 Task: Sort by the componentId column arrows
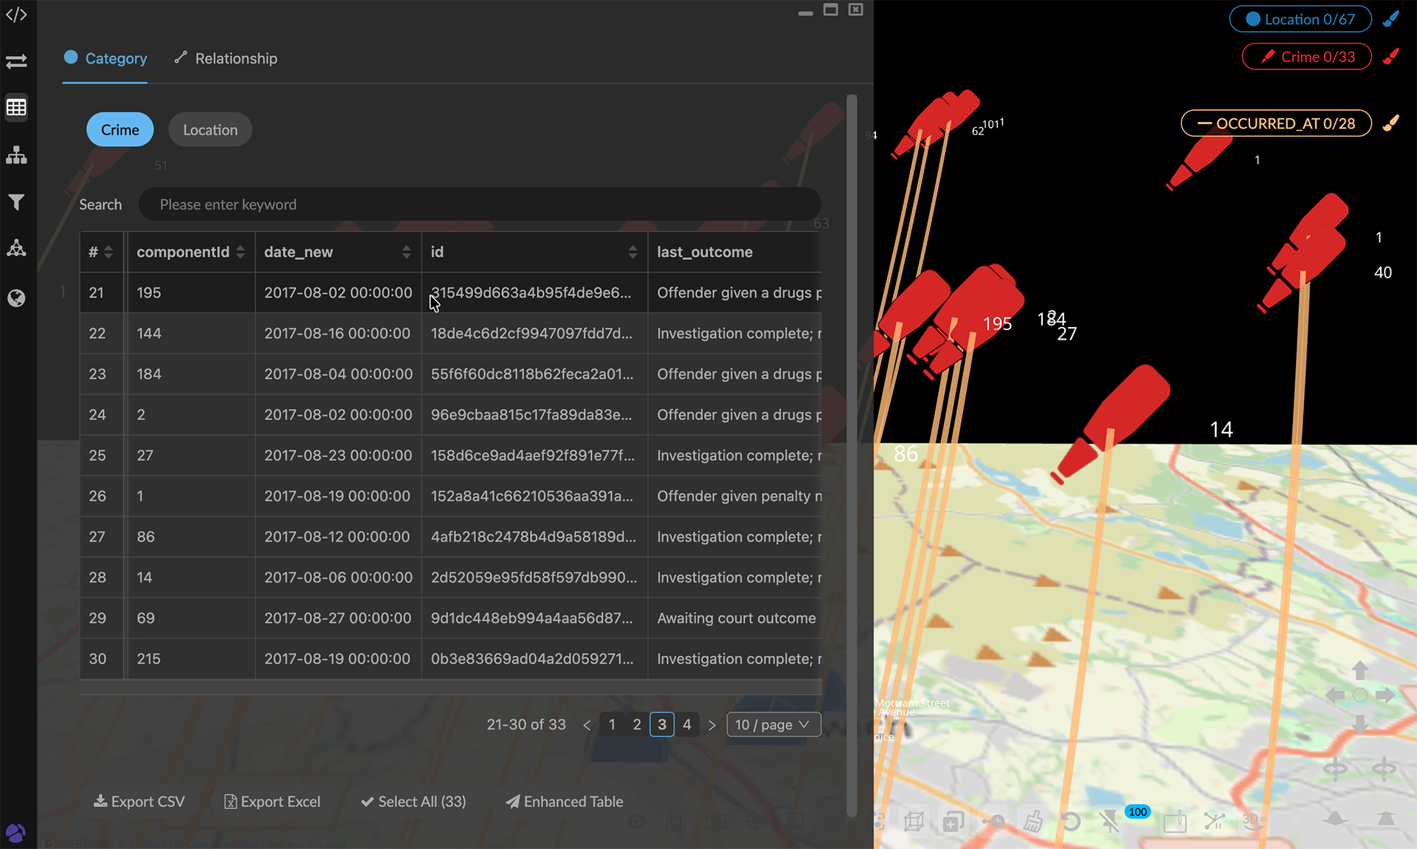pos(240,252)
